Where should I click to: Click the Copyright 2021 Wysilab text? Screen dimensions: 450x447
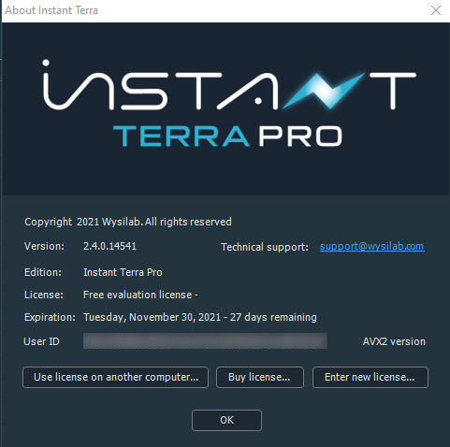point(84,222)
